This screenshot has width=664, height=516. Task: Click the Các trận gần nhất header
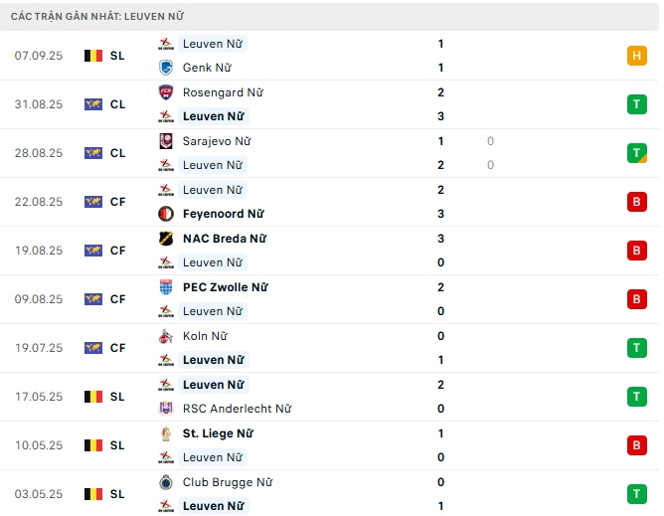97,16
